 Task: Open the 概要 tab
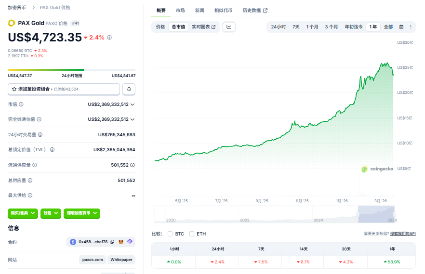point(161,10)
